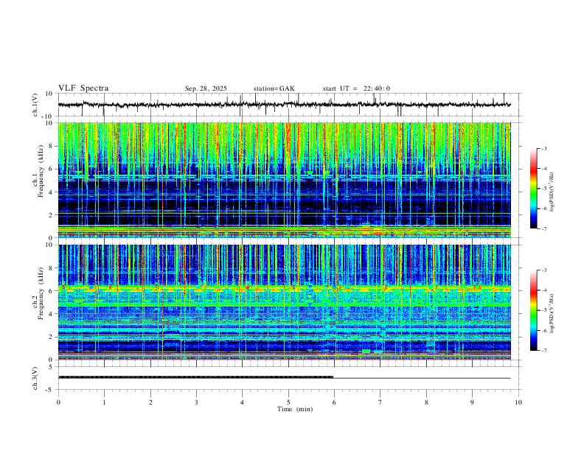Click the '-3' value on upper colorbar
This screenshot has width=584, height=451.
pos(543,148)
